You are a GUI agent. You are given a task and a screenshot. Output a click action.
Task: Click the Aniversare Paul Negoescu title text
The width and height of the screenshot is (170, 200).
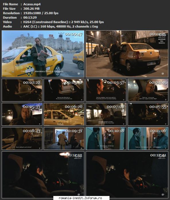(162, 41)
